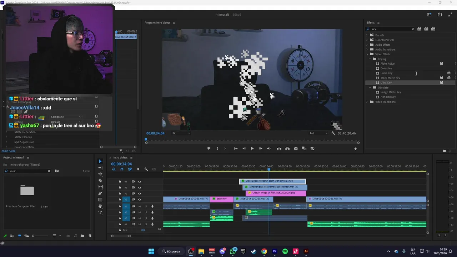Open Program monitor settings wrench
Screen dimensions: 457x257
point(333,133)
